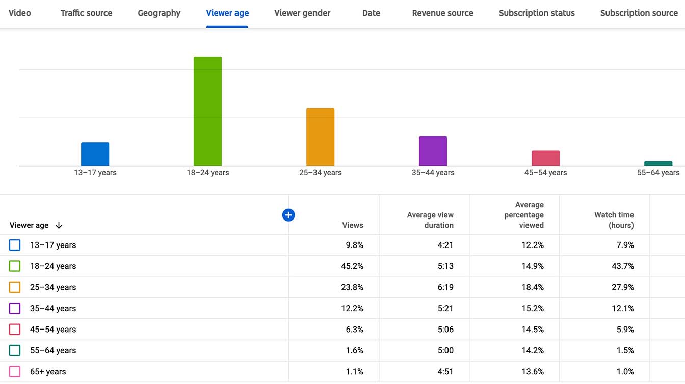Click the 18–24 years chart axis label
The height and width of the screenshot is (384, 685).
(x=208, y=173)
